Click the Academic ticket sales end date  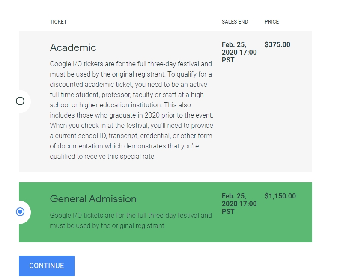point(239,52)
